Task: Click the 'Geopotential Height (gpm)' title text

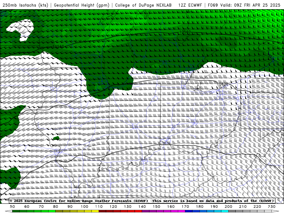Action: point(82,5)
